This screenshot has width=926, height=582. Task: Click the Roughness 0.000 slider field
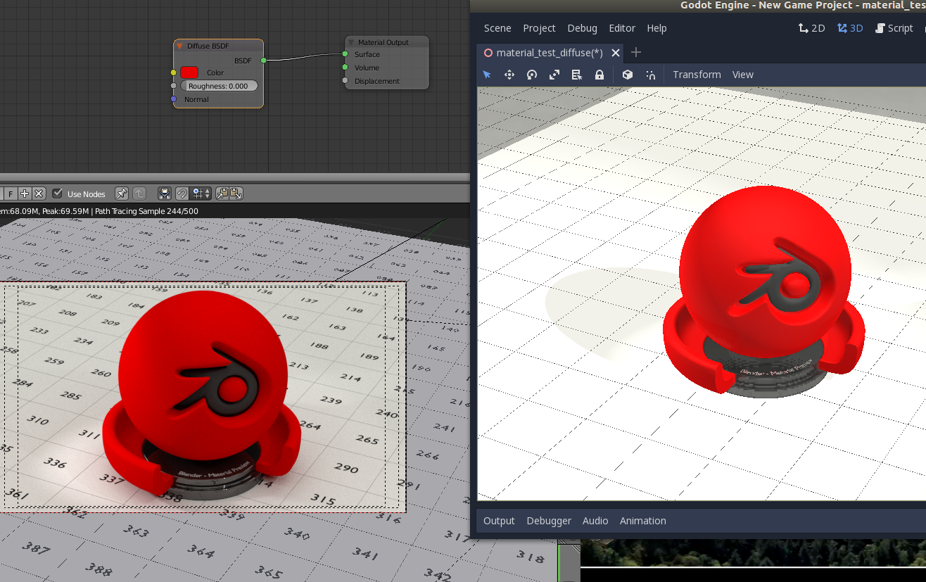coord(219,86)
